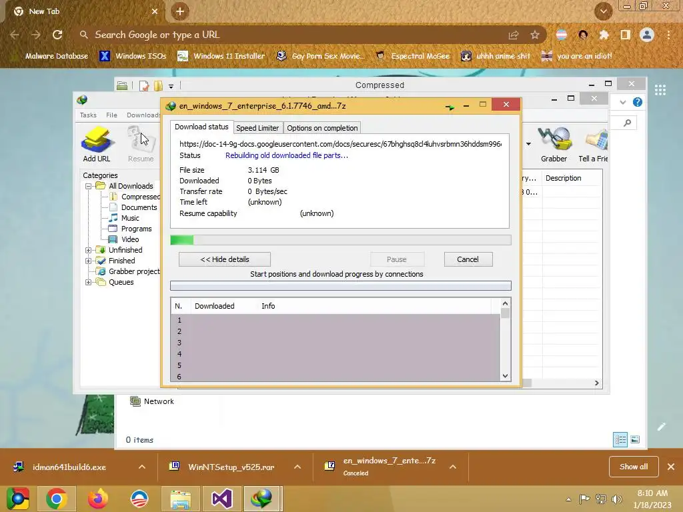Bookmark this page with the star icon
This screenshot has height=512, width=683.
point(535,35)
